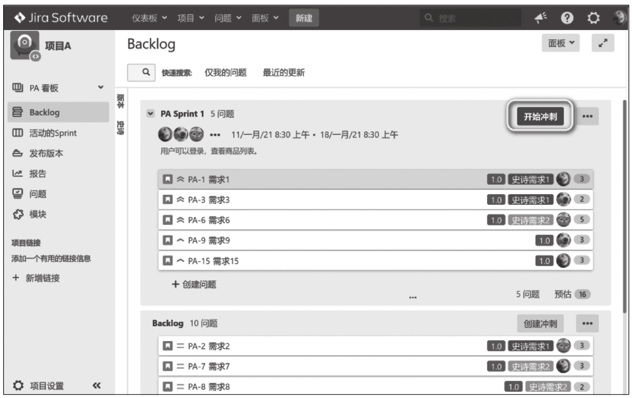Screen dimensions: 632x398
Task: Open the user profile avatar menu
Action: pos(619,18)
